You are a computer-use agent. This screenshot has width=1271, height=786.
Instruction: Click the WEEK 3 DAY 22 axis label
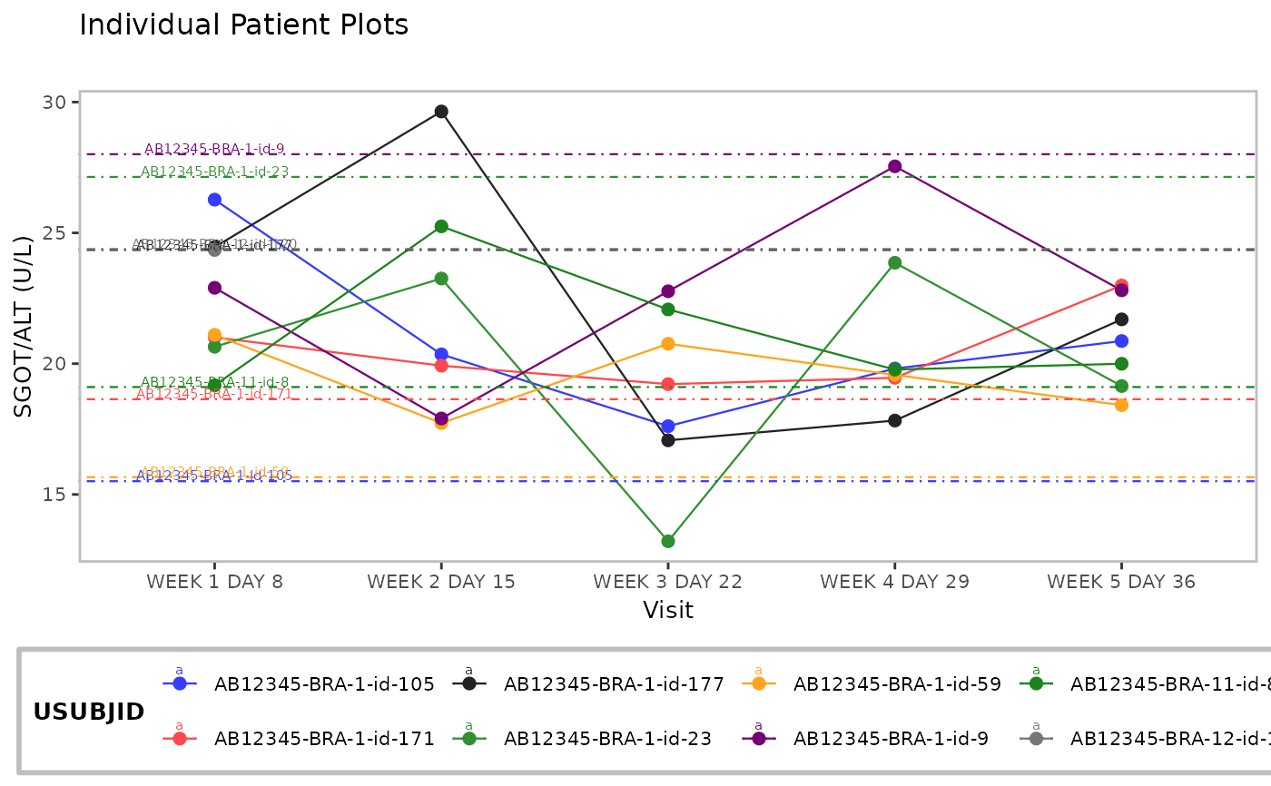pyautogui.click(x=668, y=582)
